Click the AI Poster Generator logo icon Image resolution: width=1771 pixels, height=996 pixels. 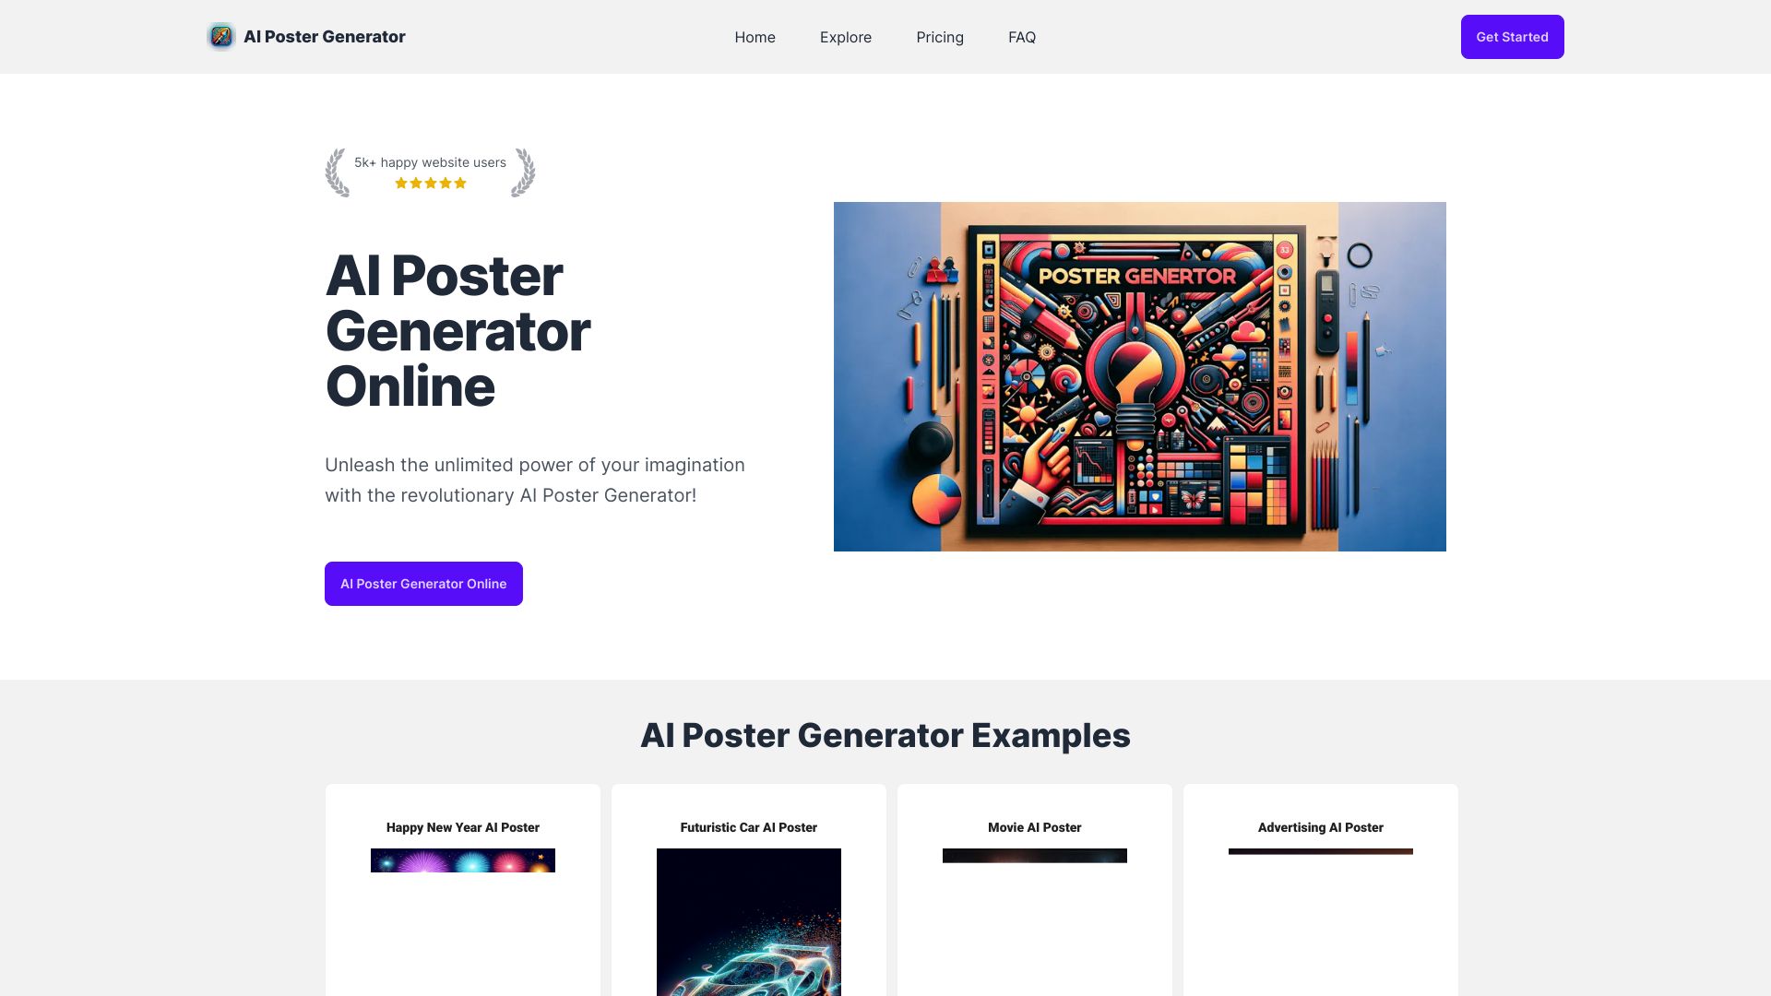pos(220,37)
